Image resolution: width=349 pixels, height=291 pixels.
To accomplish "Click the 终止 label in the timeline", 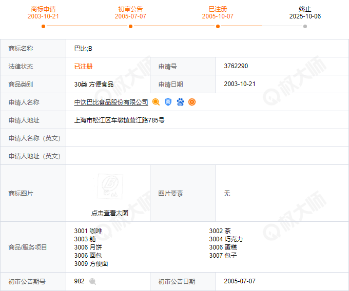I will [x=305, y=9].
